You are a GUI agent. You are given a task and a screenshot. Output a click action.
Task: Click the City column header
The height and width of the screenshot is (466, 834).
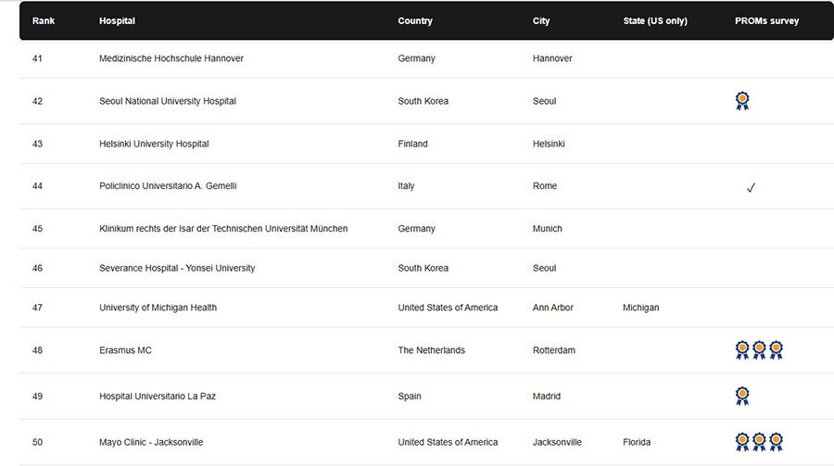(541, 20)
